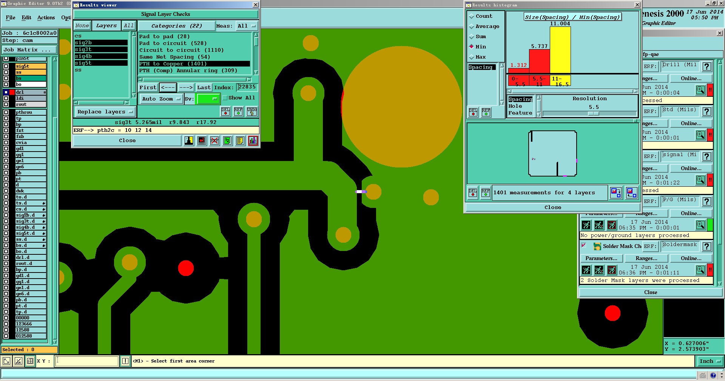Click REF icon under Spacing list in histogram

pos(486,112)
